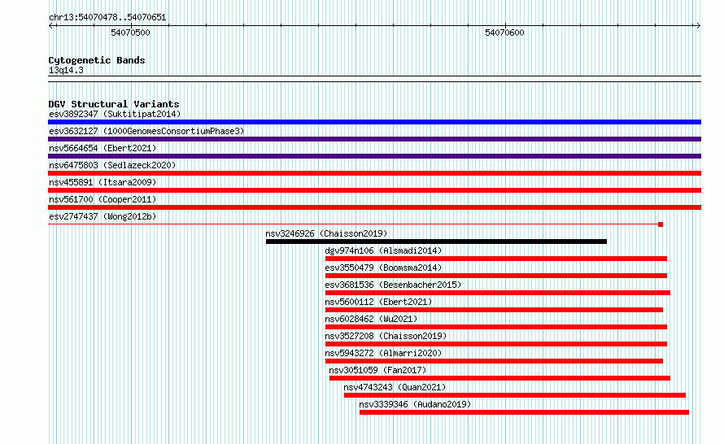The width and height of the screenshot is (724, 444).
Task: Select the red bar under esv3681536
Action: tap(498, 293)
